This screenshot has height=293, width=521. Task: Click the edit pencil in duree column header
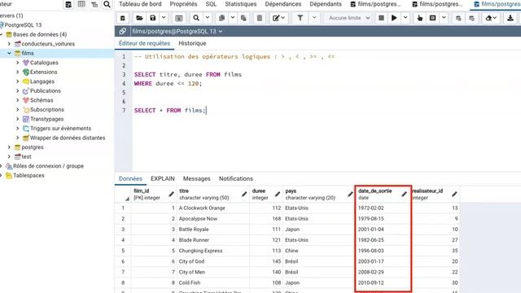(x=277, y=194)
